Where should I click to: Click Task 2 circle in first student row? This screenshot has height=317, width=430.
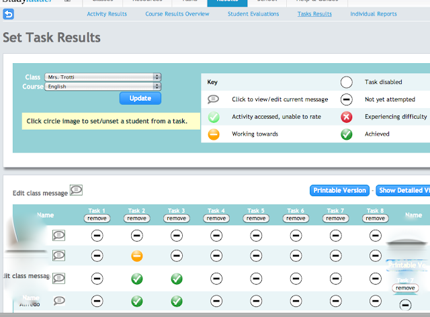pos(137,236)
